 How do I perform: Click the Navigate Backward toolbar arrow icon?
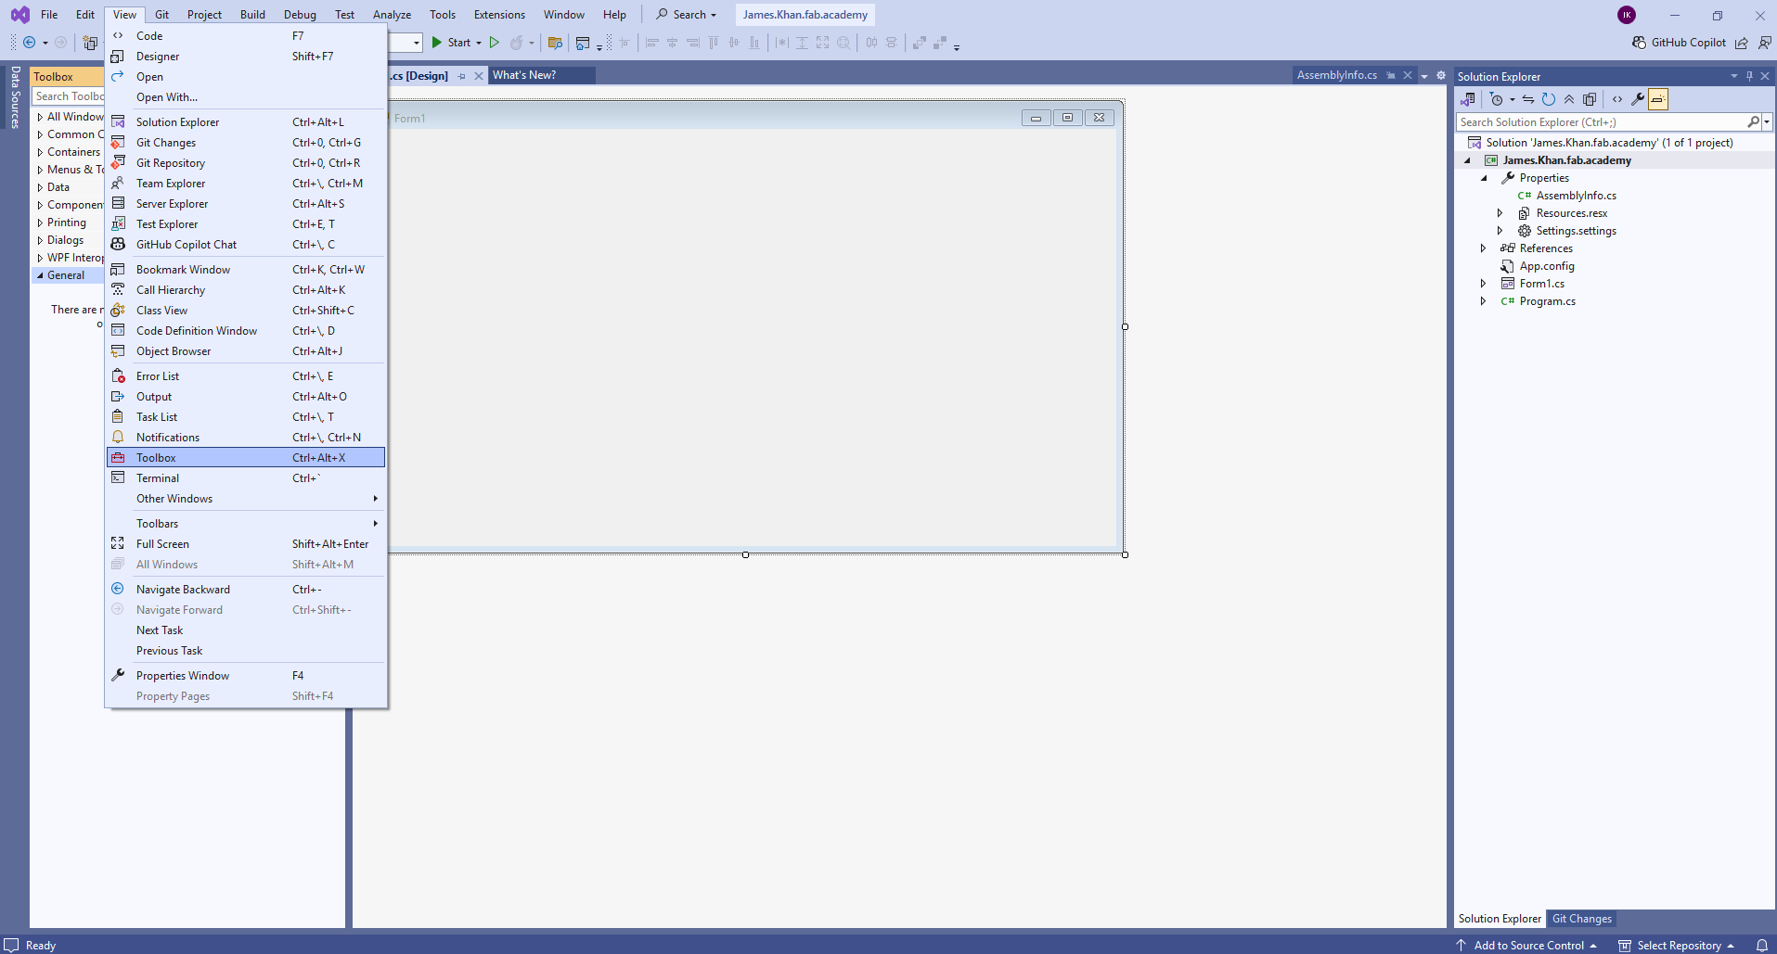pyautogui.click(x=30, y=43)
